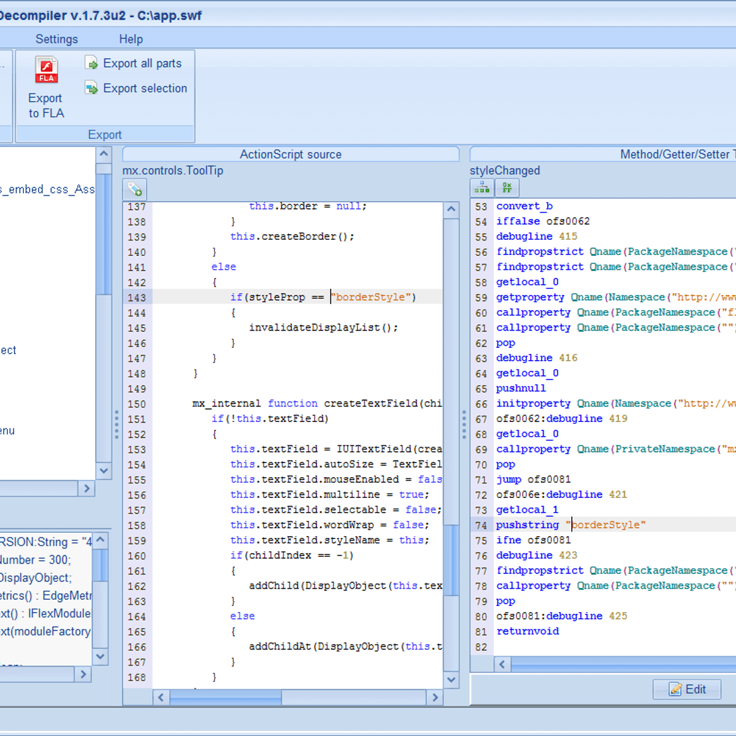Screen dimensions: 736x736
Task: Click right arrow of ActionScript source horizontal scrollbar
Action: (x=435, y=697)
